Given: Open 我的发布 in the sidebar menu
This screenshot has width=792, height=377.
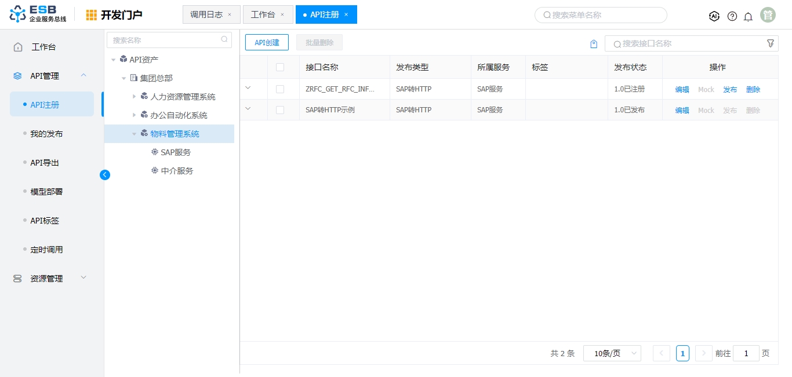Looking at the screenshot, I should point(46,134).
